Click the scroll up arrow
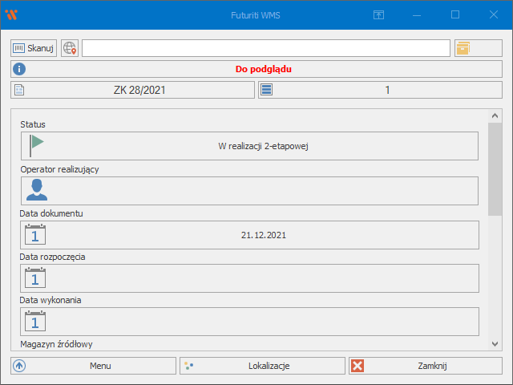The width and height of the screenshot is (513, 385). (x=495, y=115)
